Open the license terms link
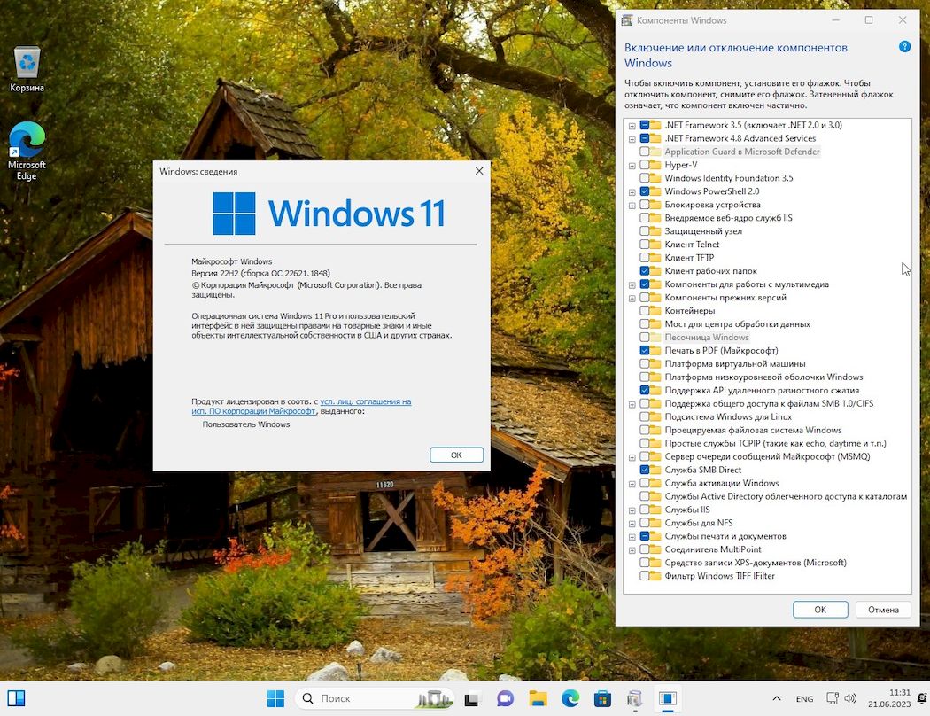The width and height of the screenshot is (930, 716). tap(301, 407)
